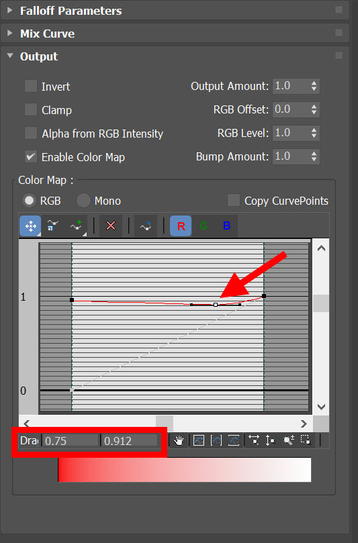Image resolution: width=358 pixels, height=543 pixels.
Task: Click the Output Amount value field
Action: (291, 86)
